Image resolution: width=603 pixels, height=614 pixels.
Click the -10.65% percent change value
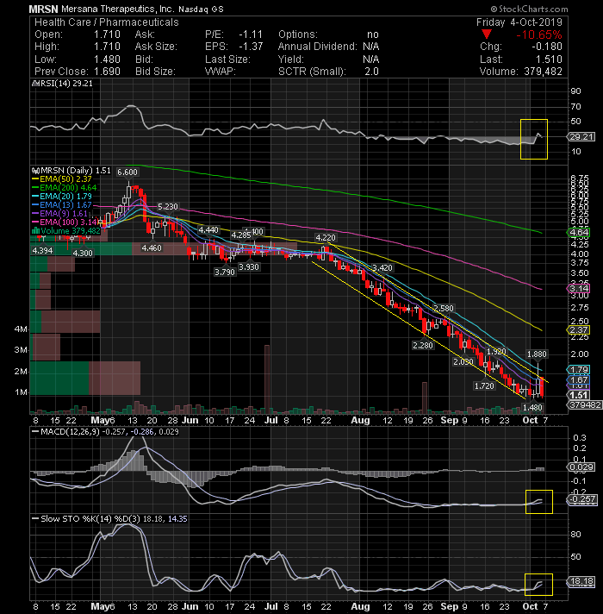[x=539, y=34]
